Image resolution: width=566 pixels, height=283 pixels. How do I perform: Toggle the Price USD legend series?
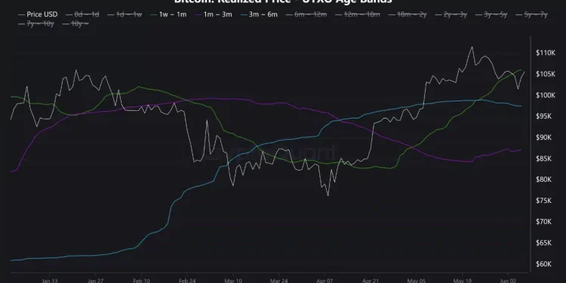tap(38, 14)
